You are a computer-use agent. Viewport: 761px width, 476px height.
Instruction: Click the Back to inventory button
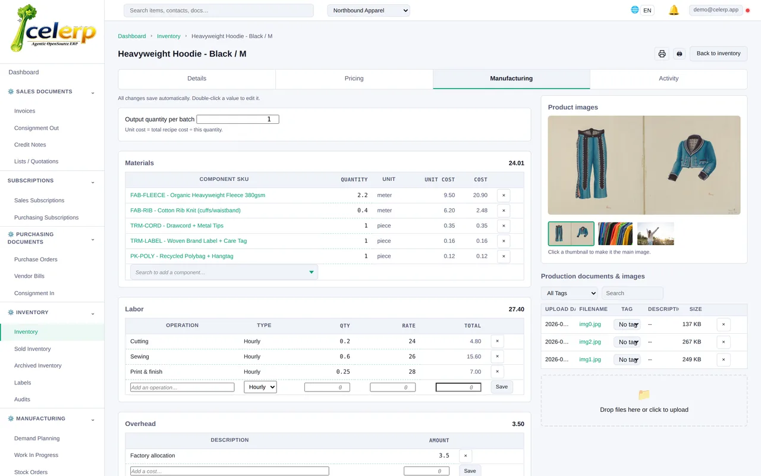(x=718, y=54)
